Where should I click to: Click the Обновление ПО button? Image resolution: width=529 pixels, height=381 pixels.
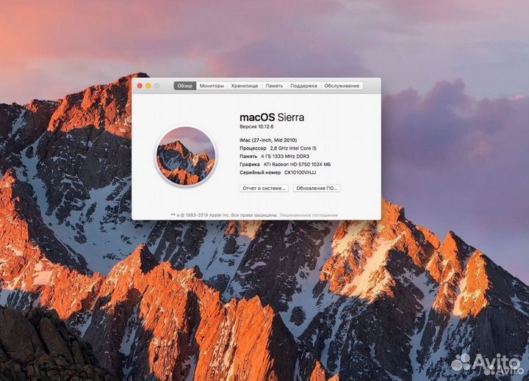[317, 188]
